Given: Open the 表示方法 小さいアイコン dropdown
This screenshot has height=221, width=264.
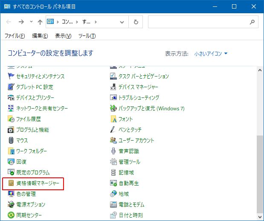Looking at the screenshot, I should tap(211, 54).
